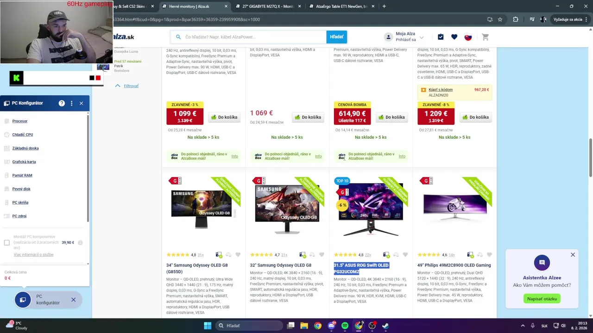Screen dimensions: 593x333
Task: Add the 1 069 € monitor Do košíka
Action: 308,117
